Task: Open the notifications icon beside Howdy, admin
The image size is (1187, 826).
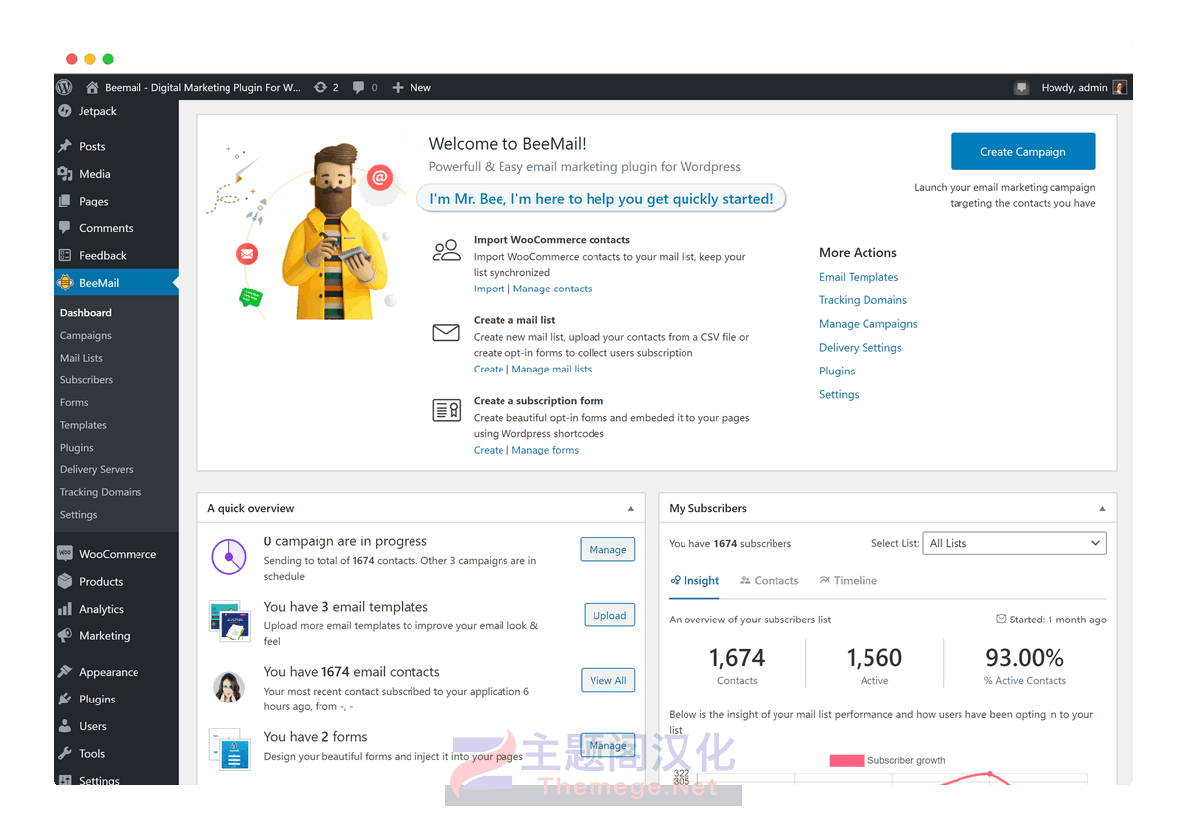Action: click(x=1021, y=87)
